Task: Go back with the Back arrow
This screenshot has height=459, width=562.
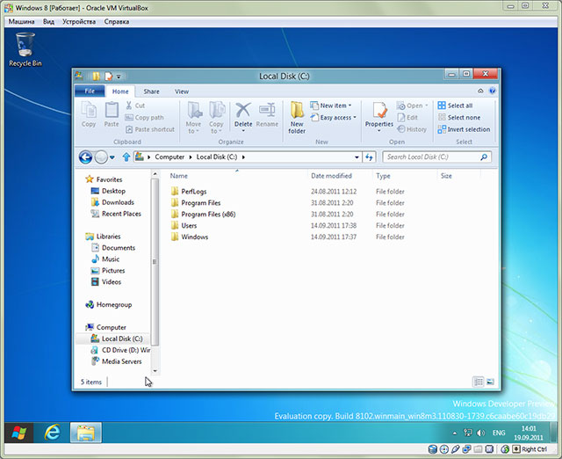Action: pos(85,157)
